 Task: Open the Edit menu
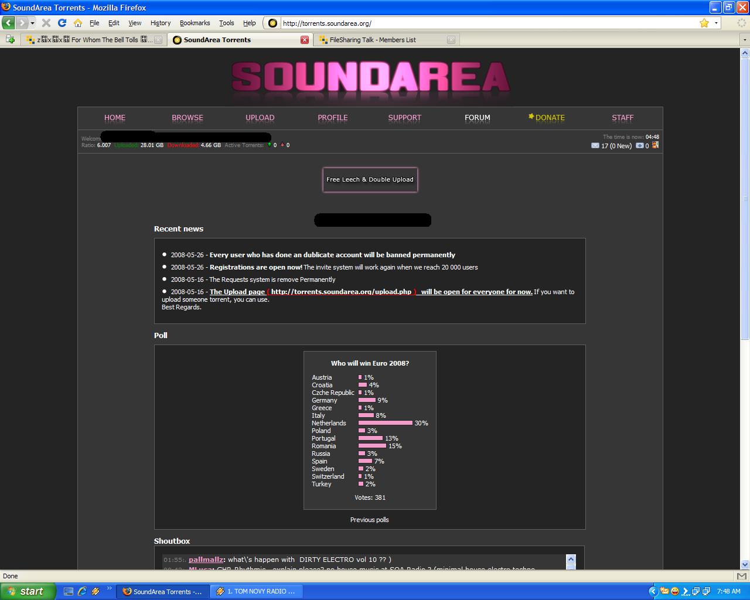coord(114,23)
